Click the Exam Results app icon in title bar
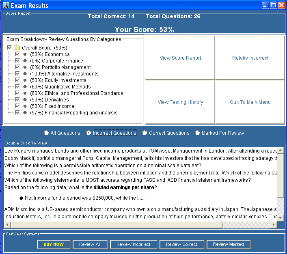Screen dimensions: 287x254 tap(6, 5)
